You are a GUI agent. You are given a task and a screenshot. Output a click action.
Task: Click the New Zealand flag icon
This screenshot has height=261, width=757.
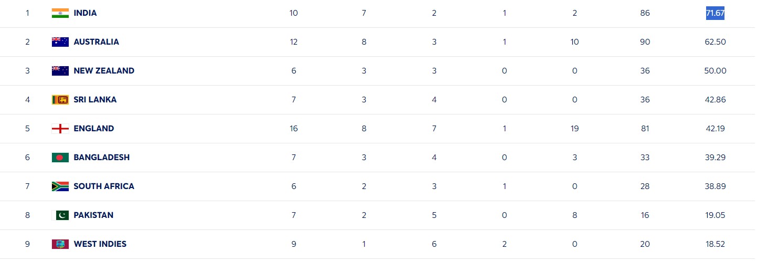(60, 71)
